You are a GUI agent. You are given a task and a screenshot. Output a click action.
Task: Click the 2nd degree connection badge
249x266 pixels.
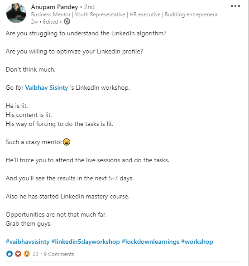pos(89,7)
